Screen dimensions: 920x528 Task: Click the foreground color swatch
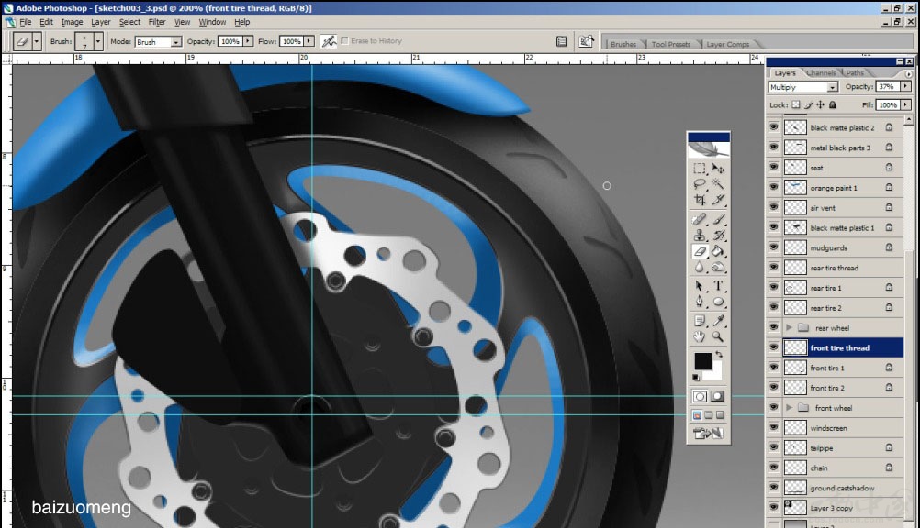[x=702, y=360]
